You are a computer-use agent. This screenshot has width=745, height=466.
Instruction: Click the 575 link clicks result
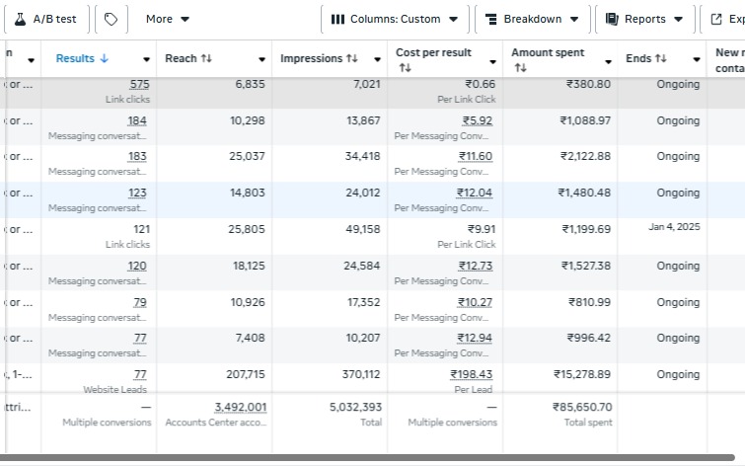tap(139, 85)
